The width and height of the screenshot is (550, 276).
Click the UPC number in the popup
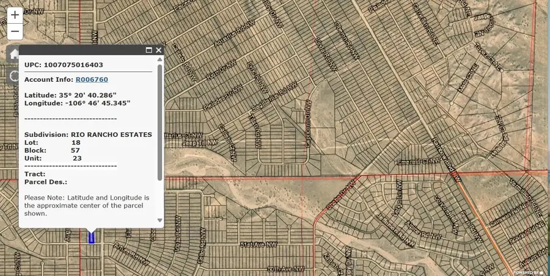(x=73, y=64)
